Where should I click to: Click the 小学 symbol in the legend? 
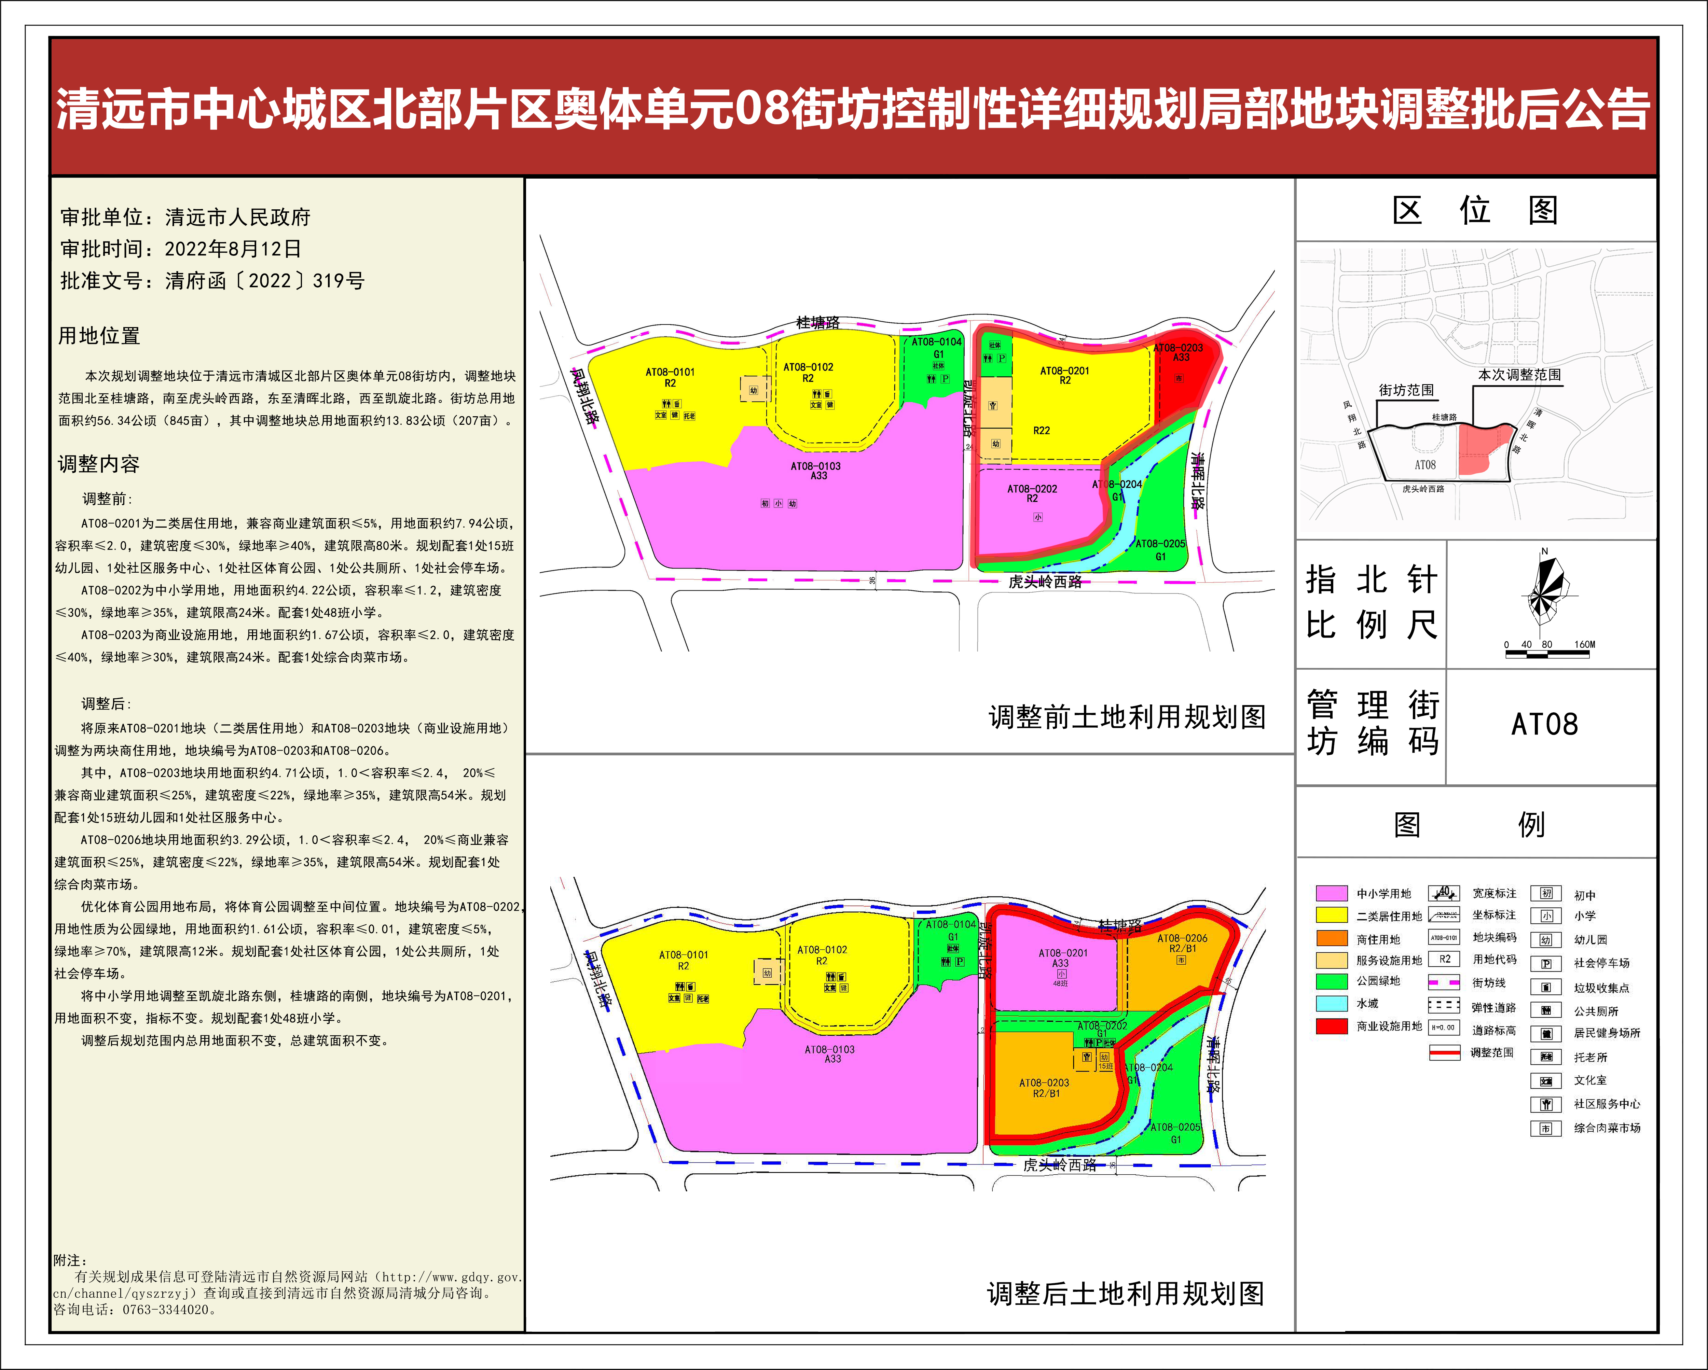(1546, 916)
